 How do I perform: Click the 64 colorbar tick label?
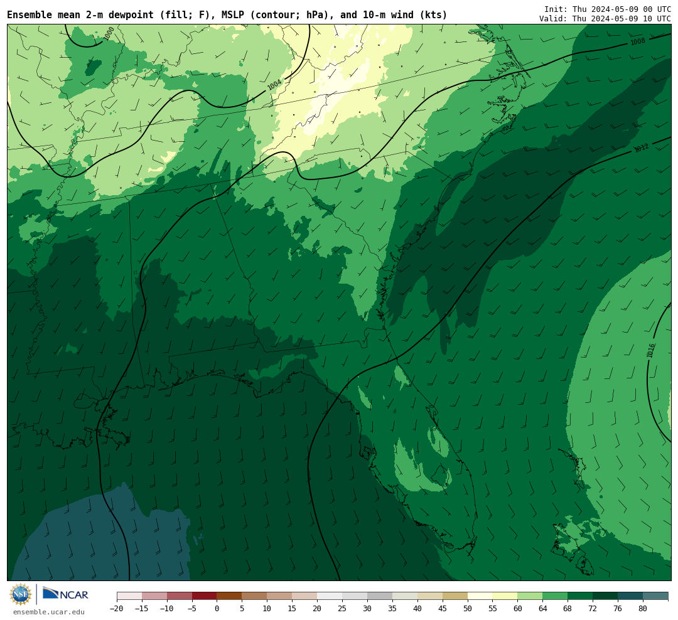[543, 609]
